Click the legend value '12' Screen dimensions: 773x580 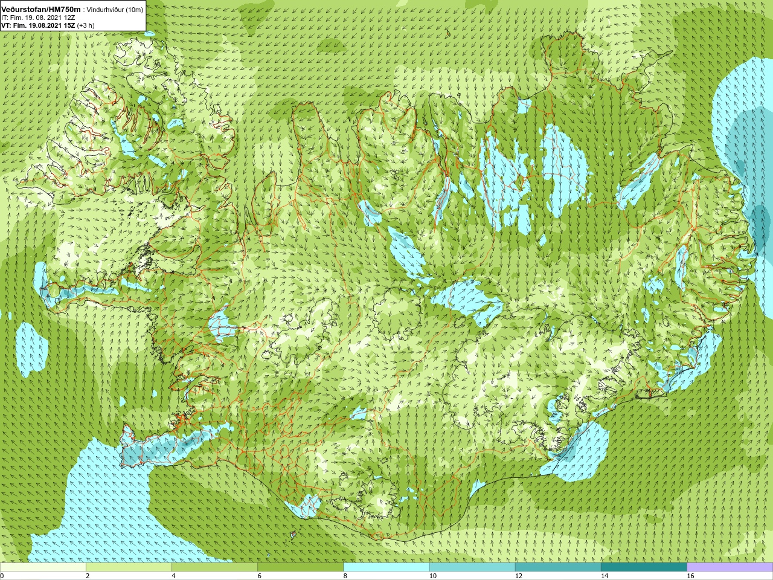519,576
